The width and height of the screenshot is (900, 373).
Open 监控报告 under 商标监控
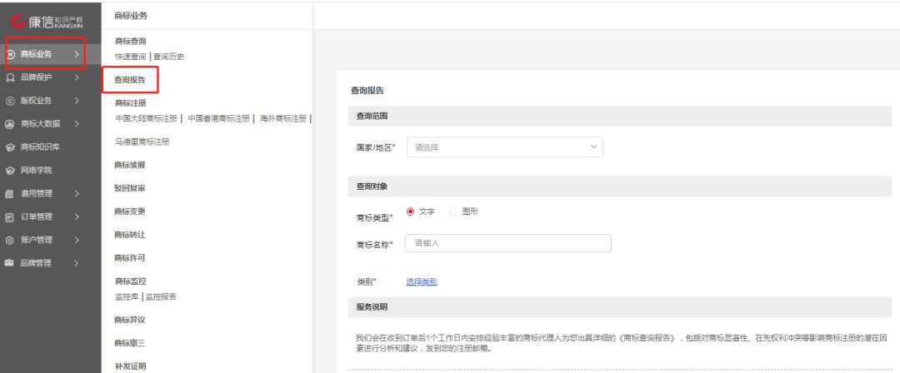coord(160,296)
